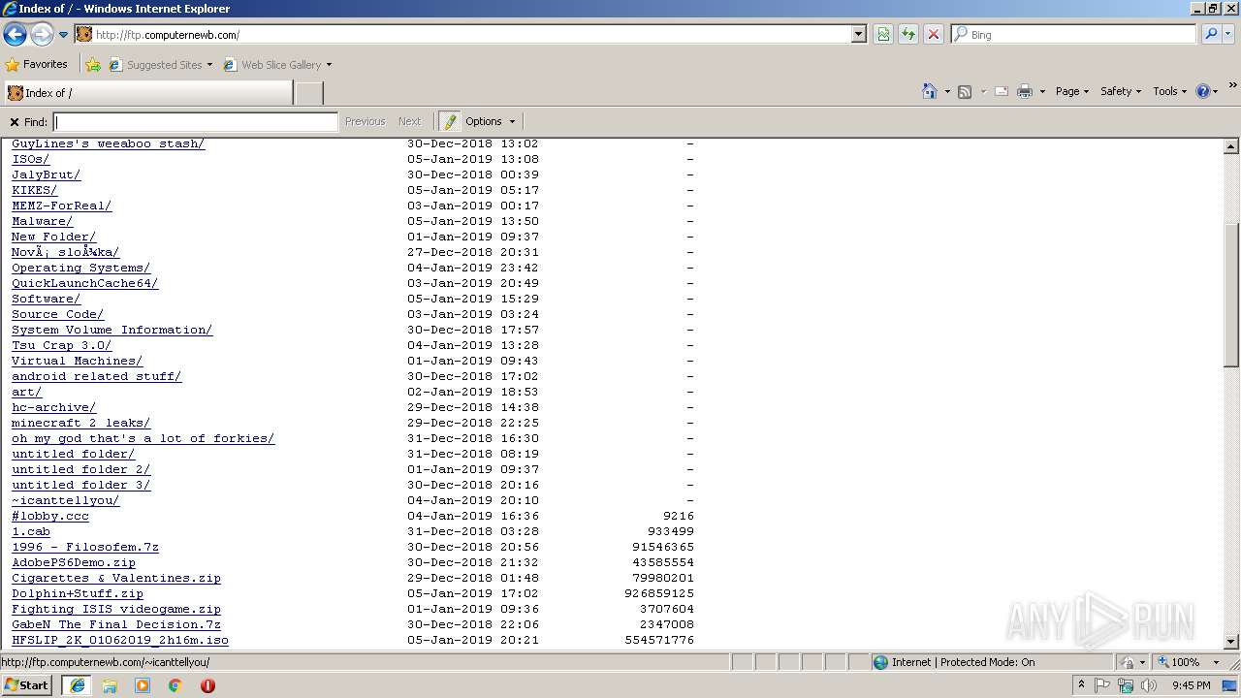Image resolution: width=1241 pixels, height=698 pixels.
Task: Open the find Options dropdown
Action: tap(491, 122)
